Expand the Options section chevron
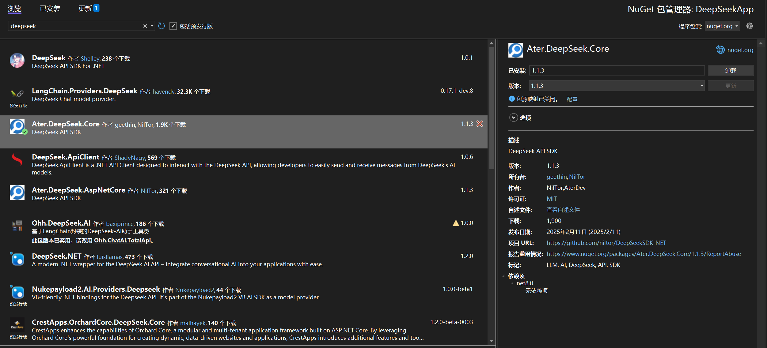 514,118
